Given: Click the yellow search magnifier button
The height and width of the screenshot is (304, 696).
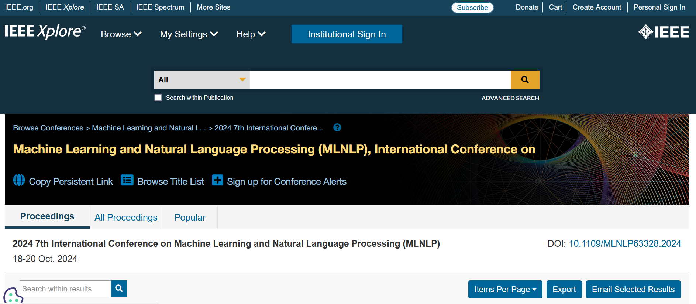Looking at the screenshot, I should click(x=525, y=79).
